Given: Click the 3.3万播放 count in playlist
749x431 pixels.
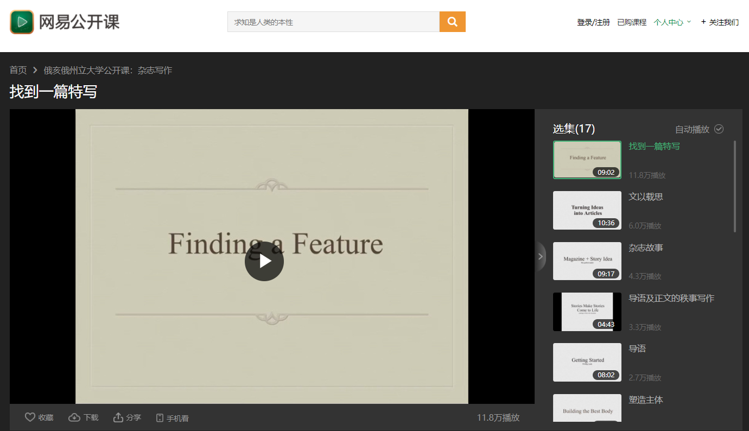Looking at the screenshot, I should tap(645, 327).
